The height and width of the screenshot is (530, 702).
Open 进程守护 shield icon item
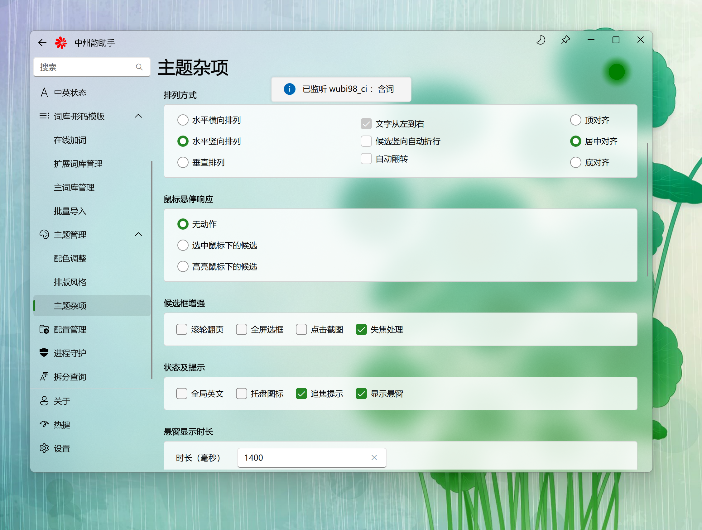pyautogui.click(x=44, y=353)
